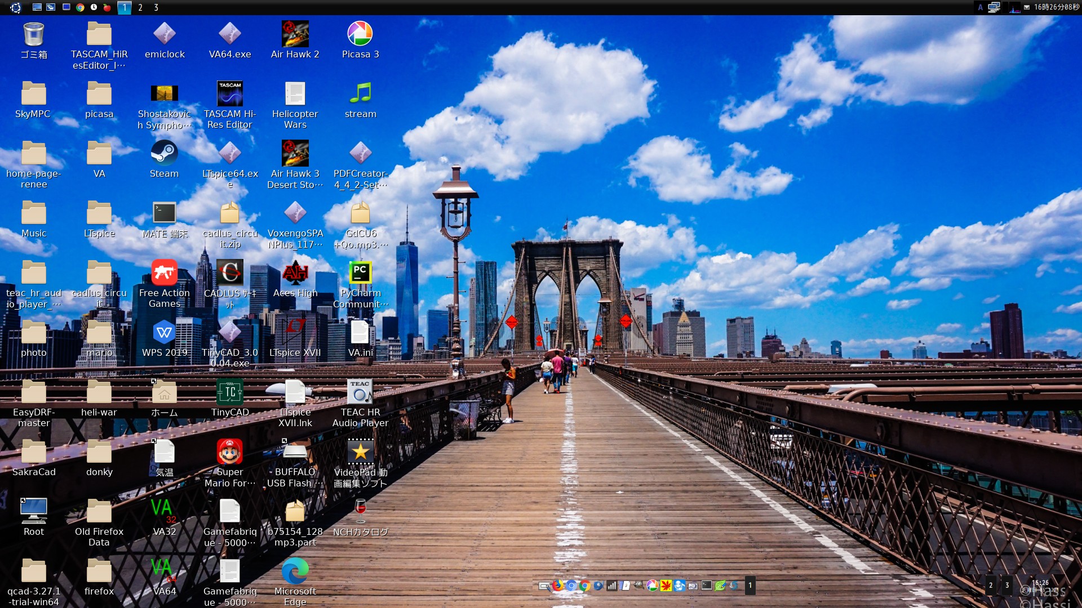Open the mail notification envelope icon
1082x608 pixels.
[x=1027, y=7]
